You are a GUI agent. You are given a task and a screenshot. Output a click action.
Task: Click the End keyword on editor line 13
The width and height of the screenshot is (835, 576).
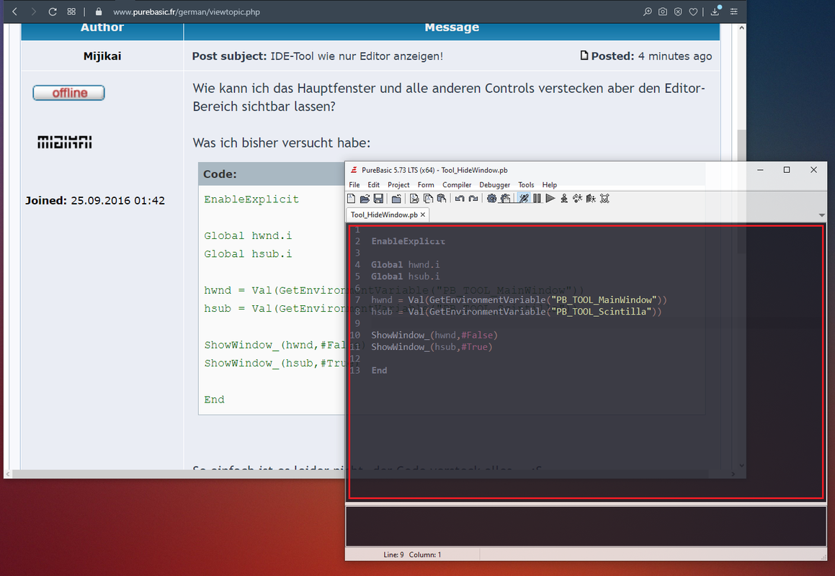(x=379, y=370)
